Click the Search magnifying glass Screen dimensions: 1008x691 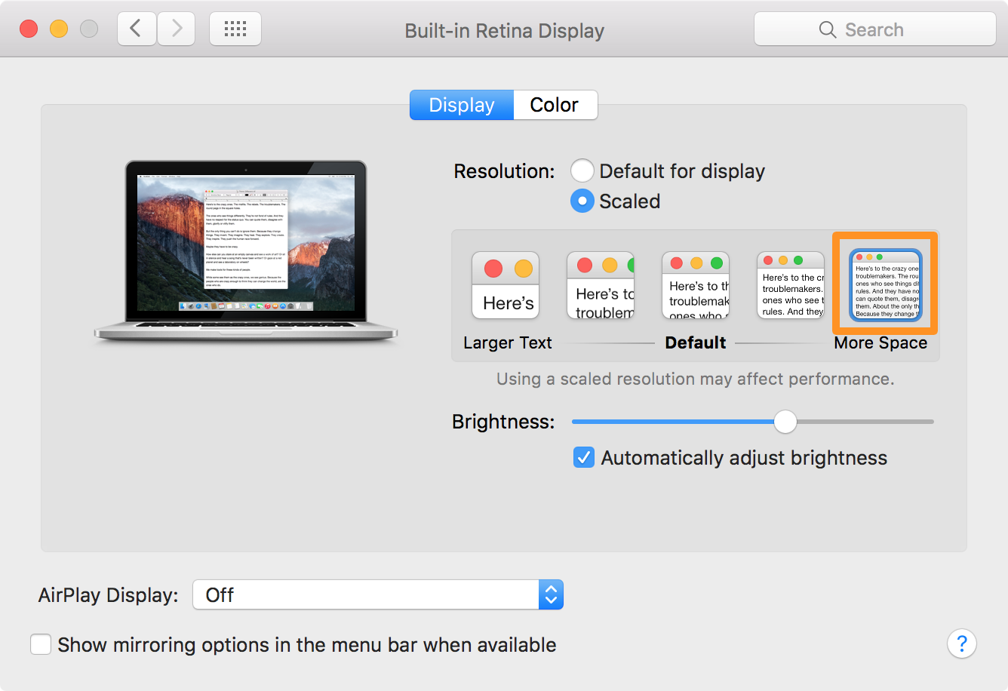click(827, 29)
